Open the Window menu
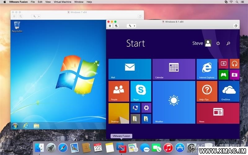Screen dimensions: 248x155 79,2
